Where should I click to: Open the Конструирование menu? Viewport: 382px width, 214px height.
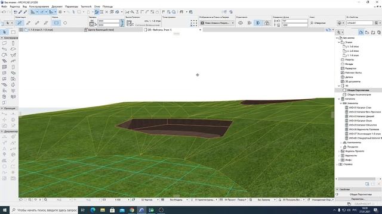point(39,7)
